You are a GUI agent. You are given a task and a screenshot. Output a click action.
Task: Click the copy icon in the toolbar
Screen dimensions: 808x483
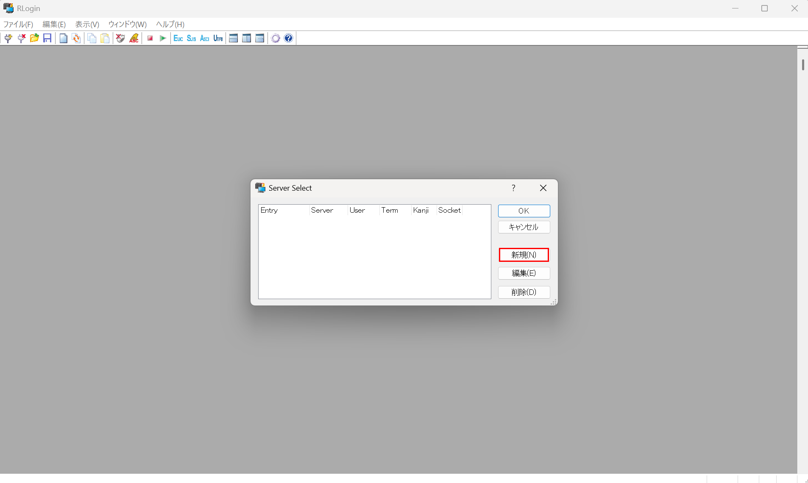(92, 38)
